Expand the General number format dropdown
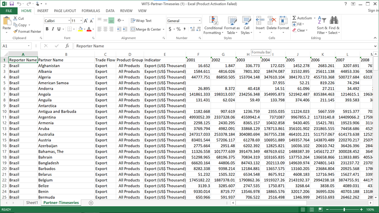Screen dimensions: 379x213 pos(200,21)
